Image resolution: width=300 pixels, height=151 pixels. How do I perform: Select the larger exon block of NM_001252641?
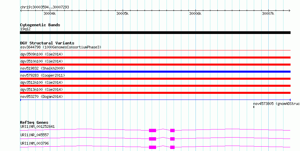[152, 130]
